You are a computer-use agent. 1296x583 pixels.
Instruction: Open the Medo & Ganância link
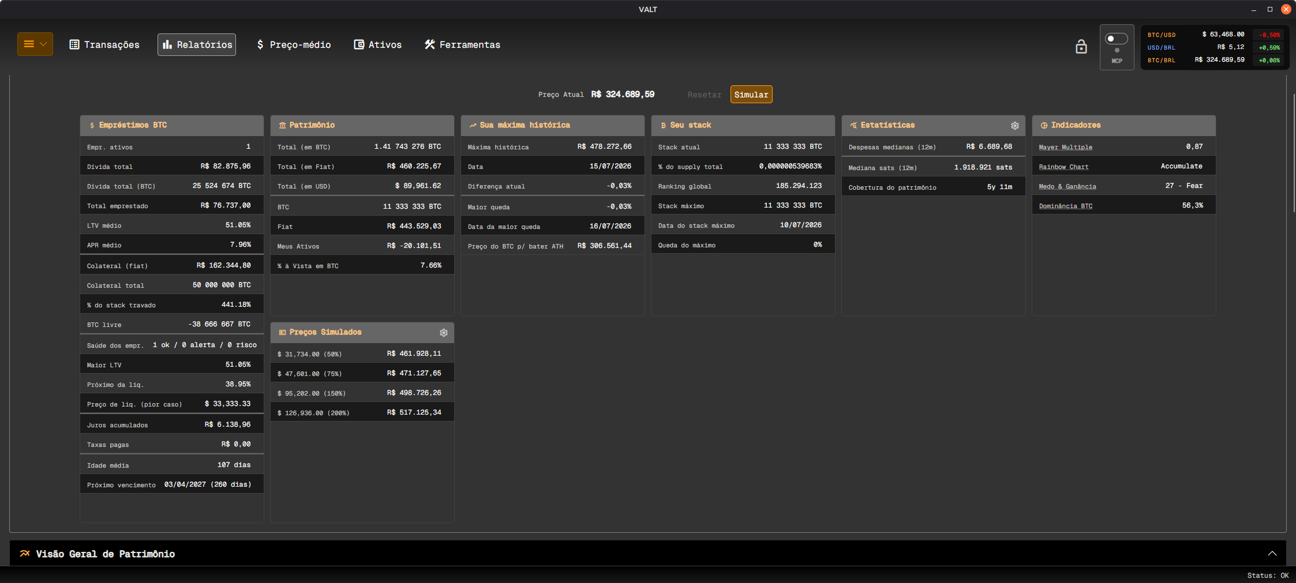(x=1067, y=186)
